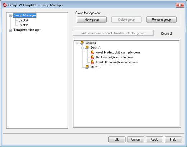Collapse the Dept A group node
The width and height of the screenshot is (187, 147).
click(x=82, y=48)
